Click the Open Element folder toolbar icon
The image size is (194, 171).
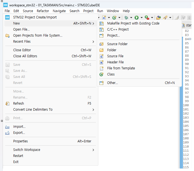pos(159,18)
